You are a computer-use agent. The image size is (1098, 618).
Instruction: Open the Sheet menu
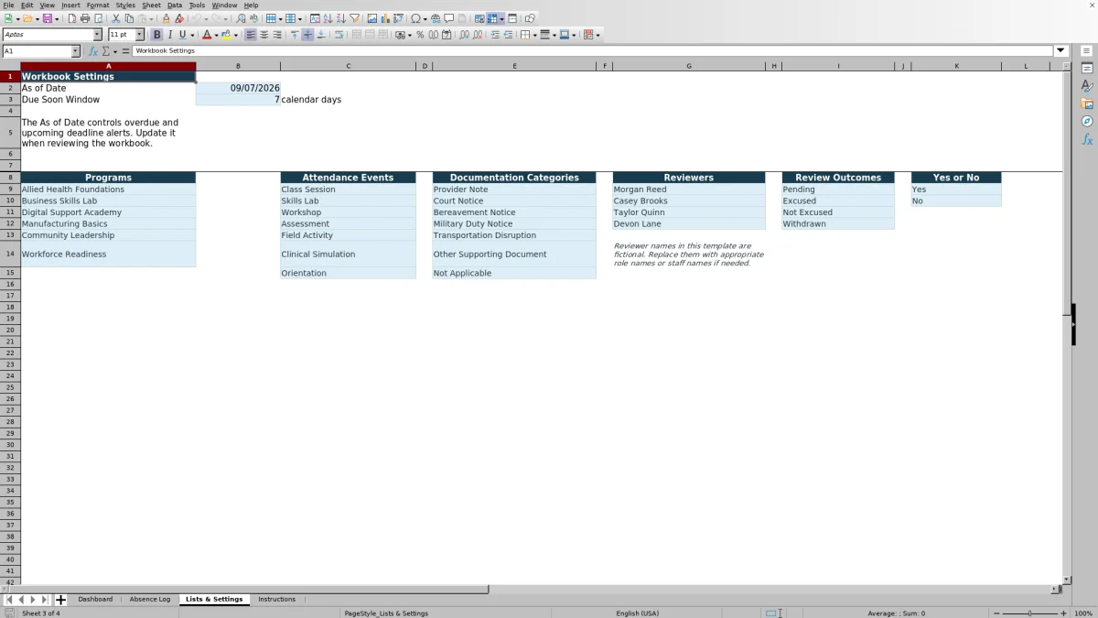[x=151, y=5]
